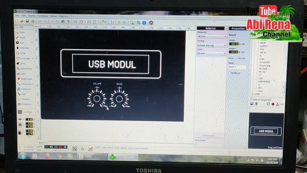Click the blue Info icon in toolbar
Screen dimensions: 307x173
coord(144,23)
